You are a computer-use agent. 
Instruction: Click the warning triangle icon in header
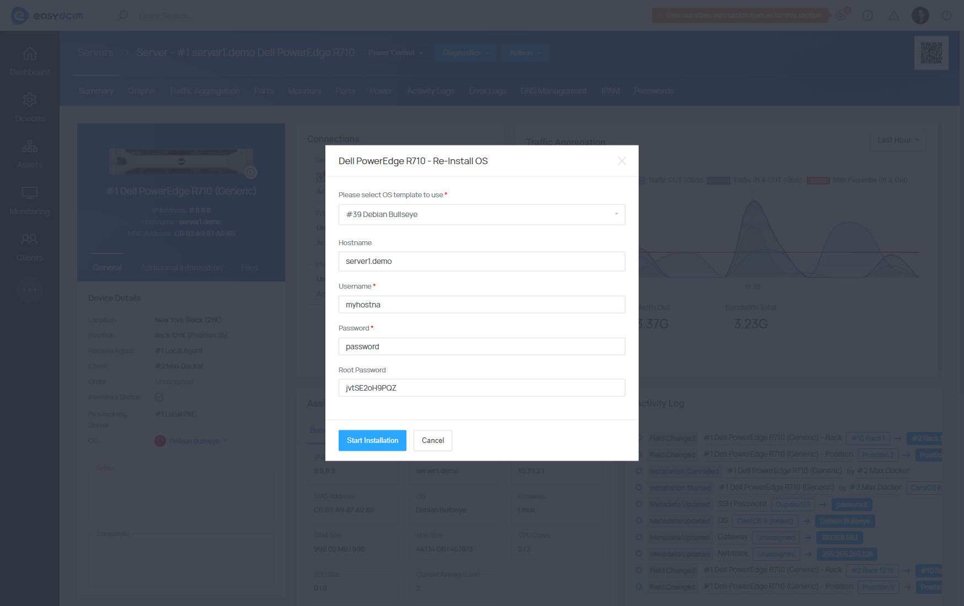pyautogui.click(x=893, y=15)
